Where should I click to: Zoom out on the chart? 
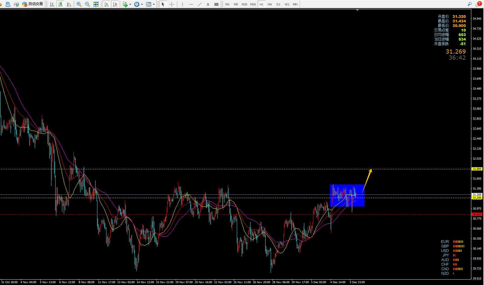click(87, 4)
